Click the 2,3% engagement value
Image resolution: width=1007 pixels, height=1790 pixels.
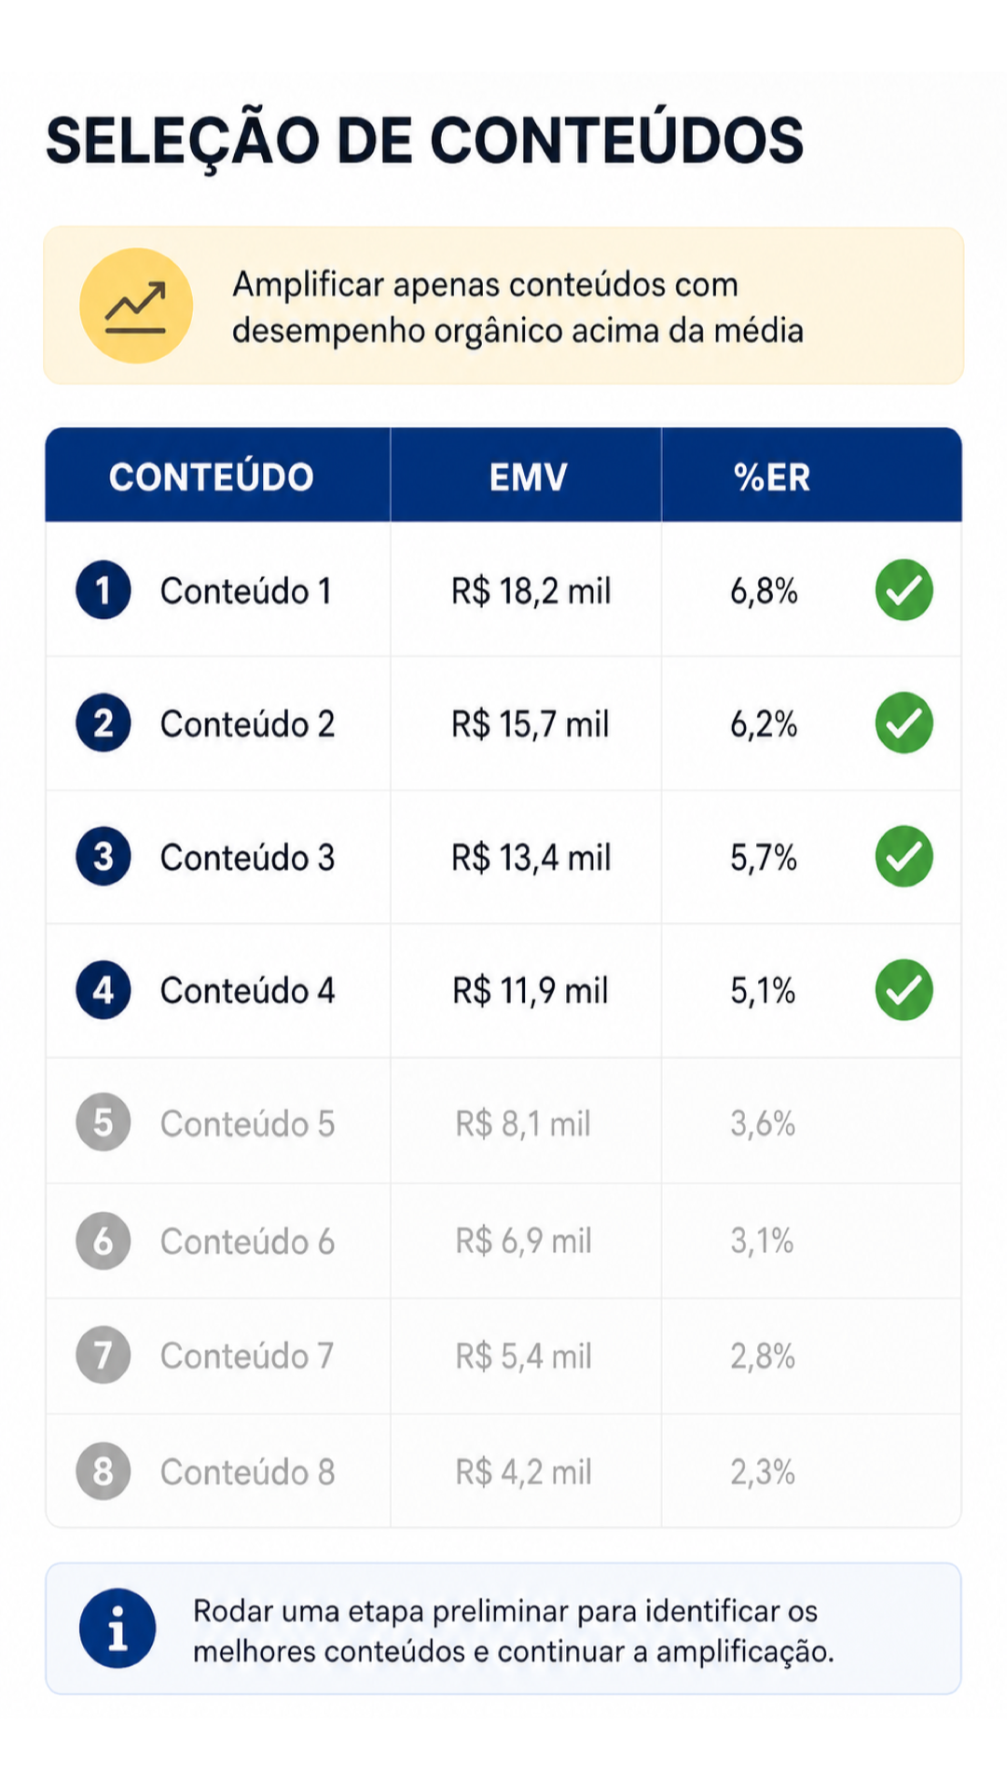coord(763,1472)
